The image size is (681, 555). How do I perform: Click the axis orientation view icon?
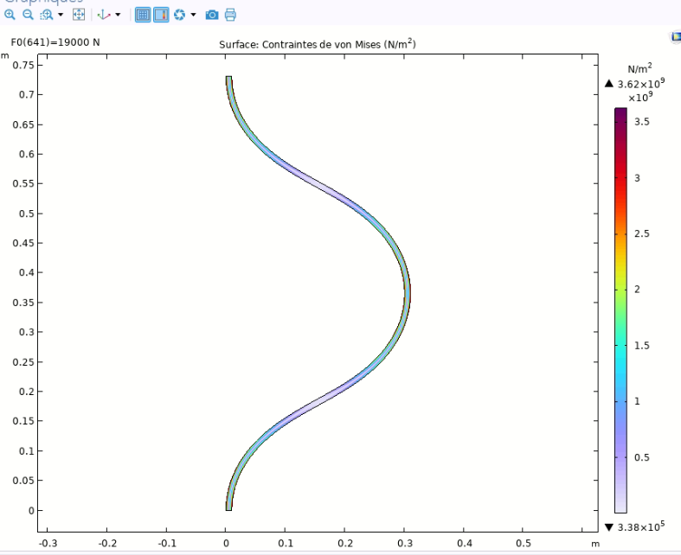coord(103,15)
